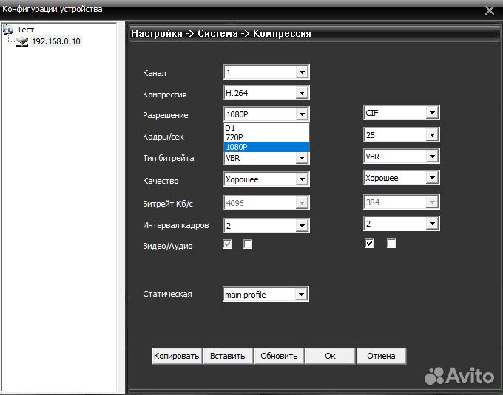503x395 pixels.
Task: Toggle main stream video checkbox
Action: (228, 244)
